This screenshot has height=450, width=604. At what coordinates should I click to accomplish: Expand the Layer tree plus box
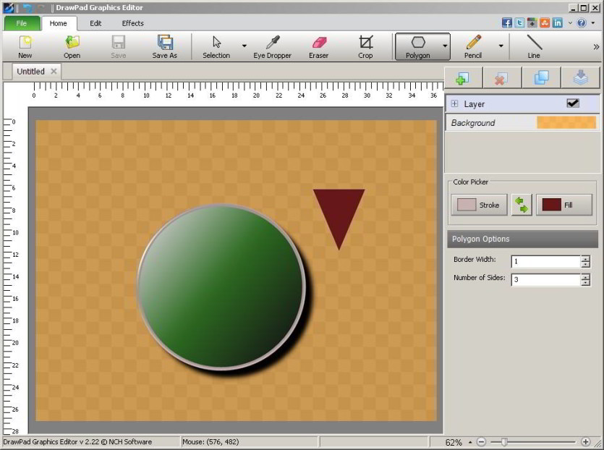click(x=454, y=103)
